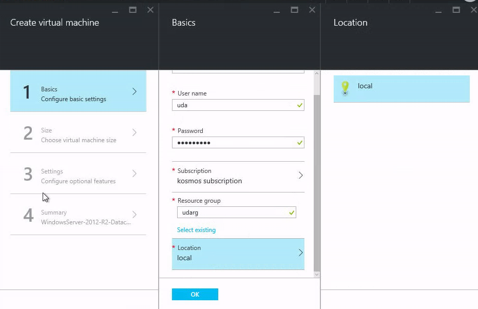Close the Basics blade
This screenshot has width=478, height=309.
(312, 10)
